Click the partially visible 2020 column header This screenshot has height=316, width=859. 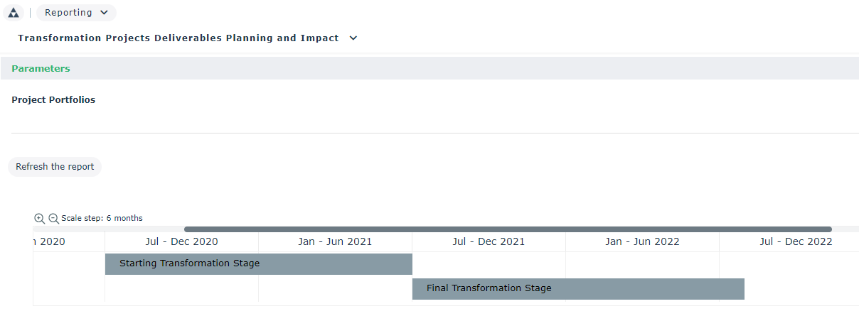pos(50,242)
